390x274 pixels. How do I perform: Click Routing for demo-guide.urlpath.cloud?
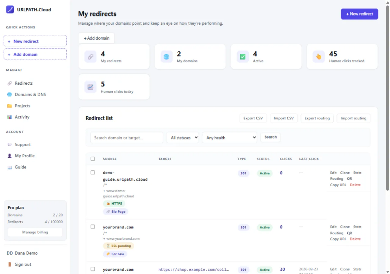pyautogui.click(x=337, y=179)
